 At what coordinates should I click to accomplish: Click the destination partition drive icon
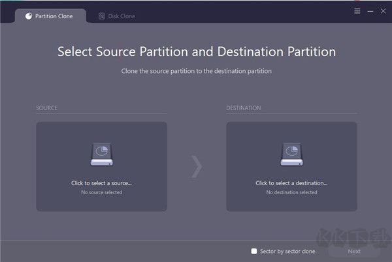pos(291,154)
